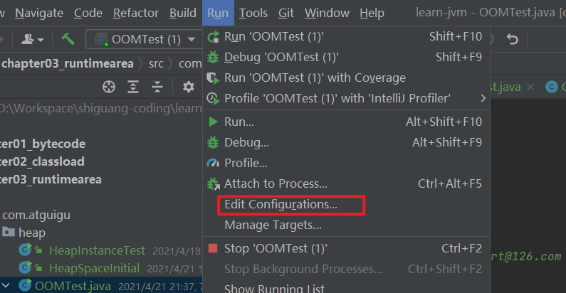Click the Collapse All icon in project panel
Screen dimensions: 566x293
[x=157, y=87]
